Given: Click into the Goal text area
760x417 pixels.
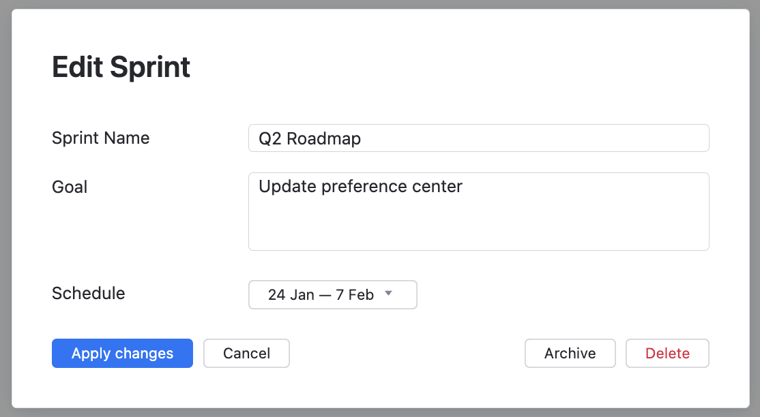Looking at the screenshot, I should click(x=478, y=211).
